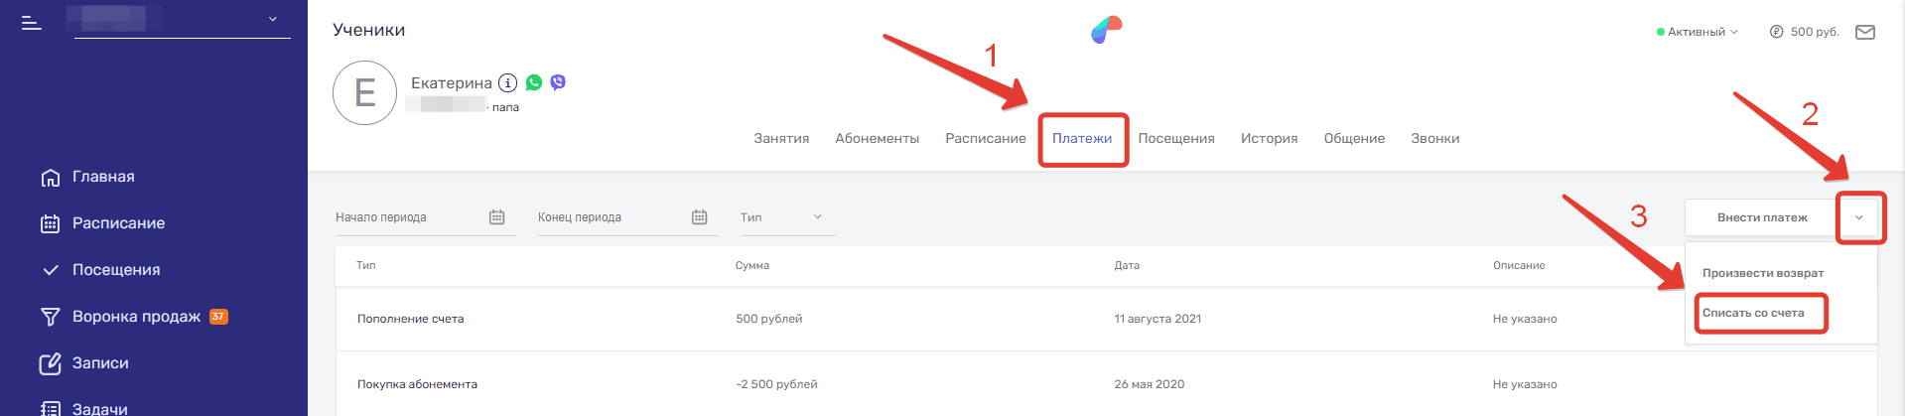Open the Активный status dropdown

click(x=1698, y=32)
